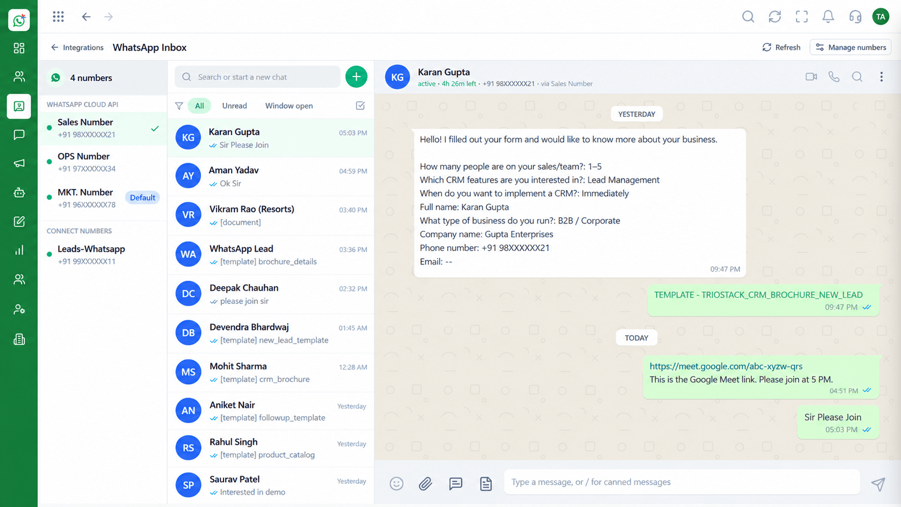
Task: Select OPS Number account
Action: point(103,162)
